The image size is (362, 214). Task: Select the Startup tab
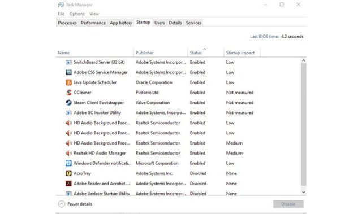[x=143, y=23]
